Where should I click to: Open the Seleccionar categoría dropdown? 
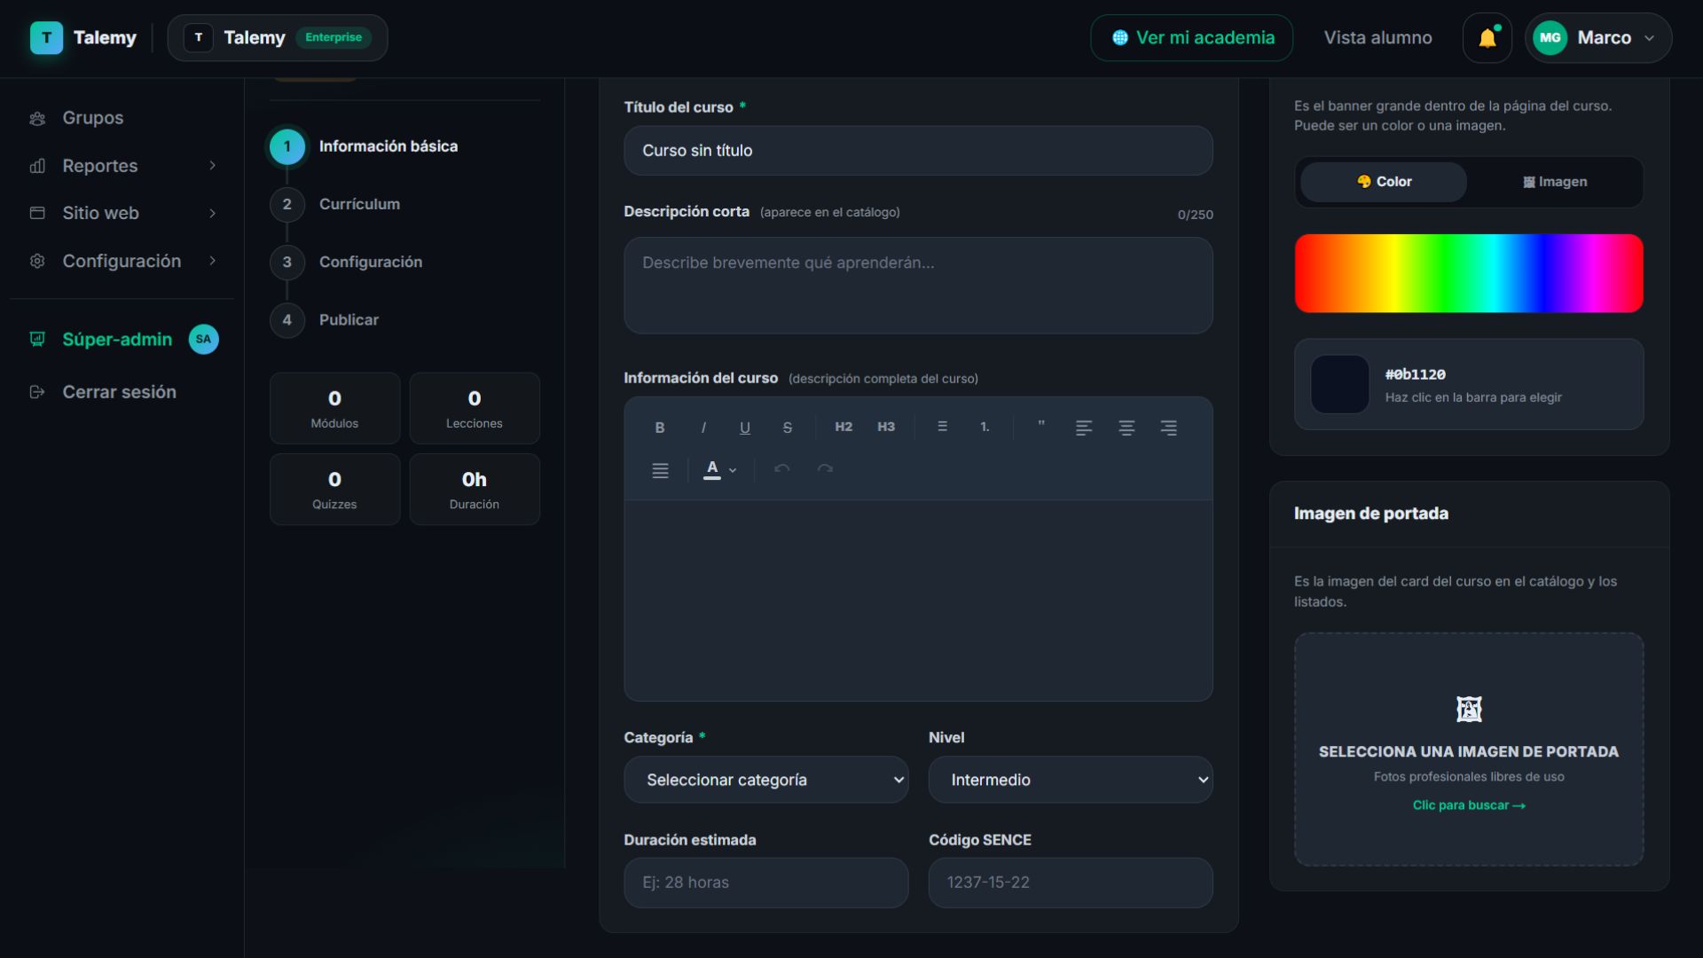(766, 780)
